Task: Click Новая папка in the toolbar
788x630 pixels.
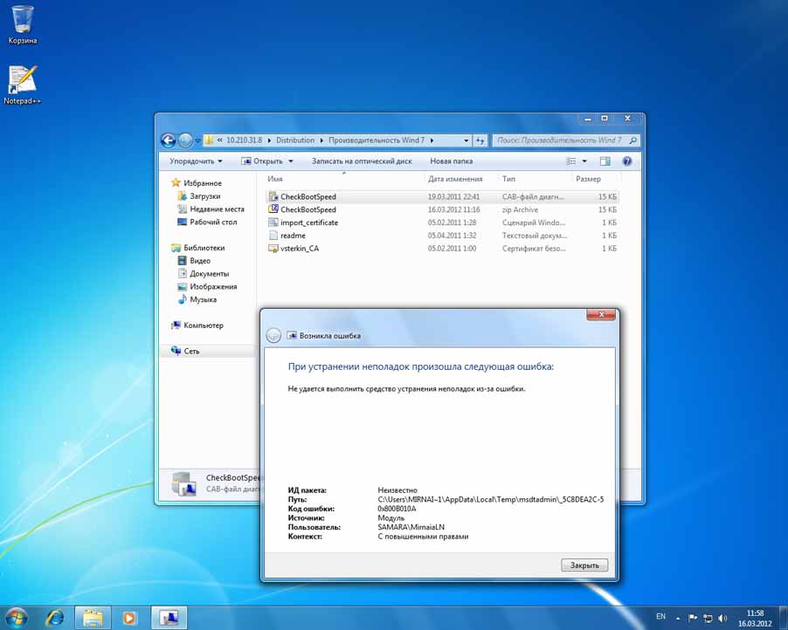Action: click(x=451, y=161)
